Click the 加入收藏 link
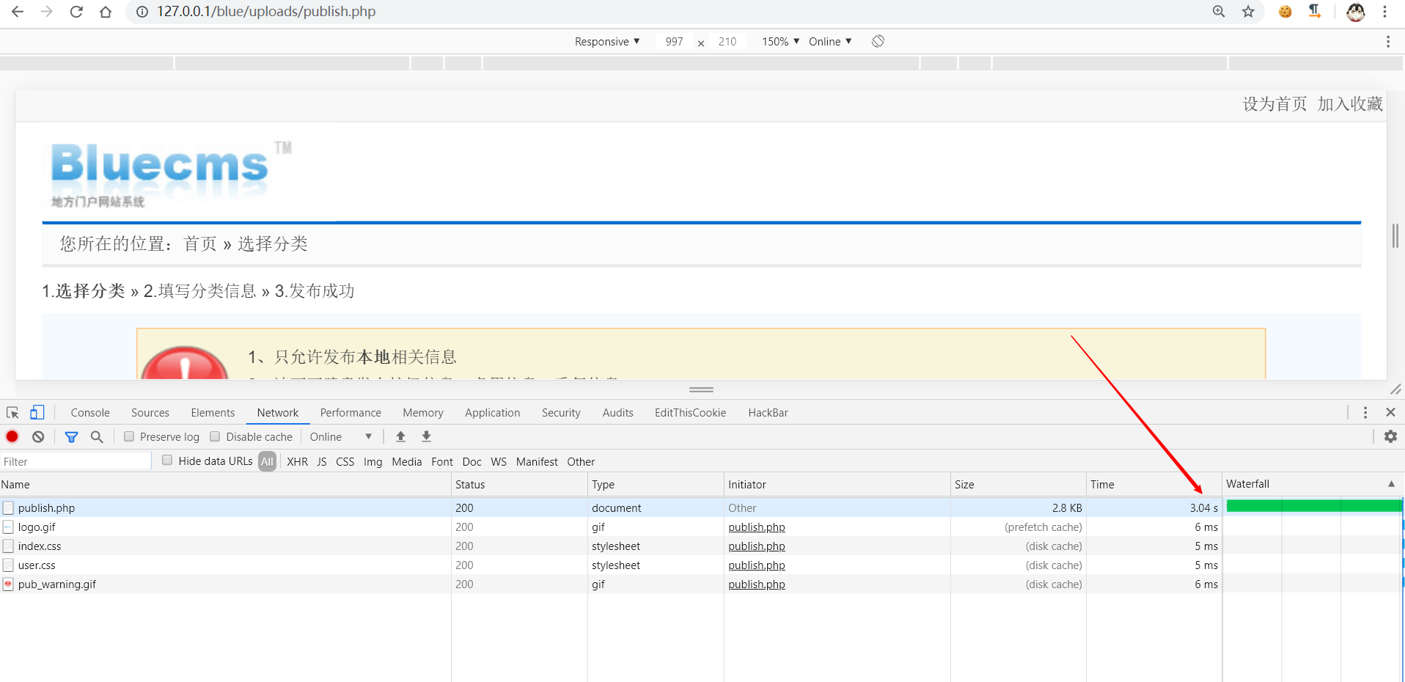The height and width of the screenshot is (682, 1405). [1350, 104]
